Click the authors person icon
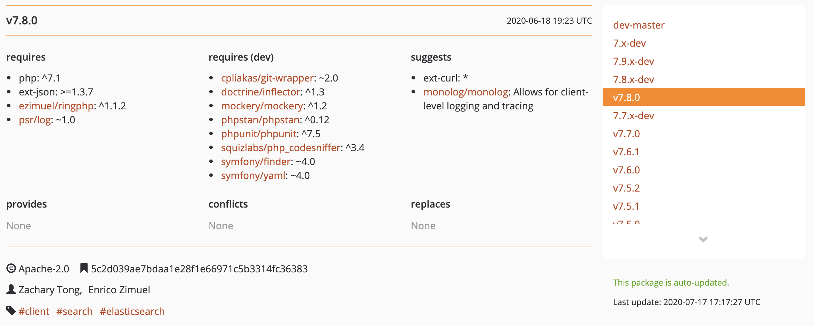This screenshot has height=326, width=814. pos(10,289)
